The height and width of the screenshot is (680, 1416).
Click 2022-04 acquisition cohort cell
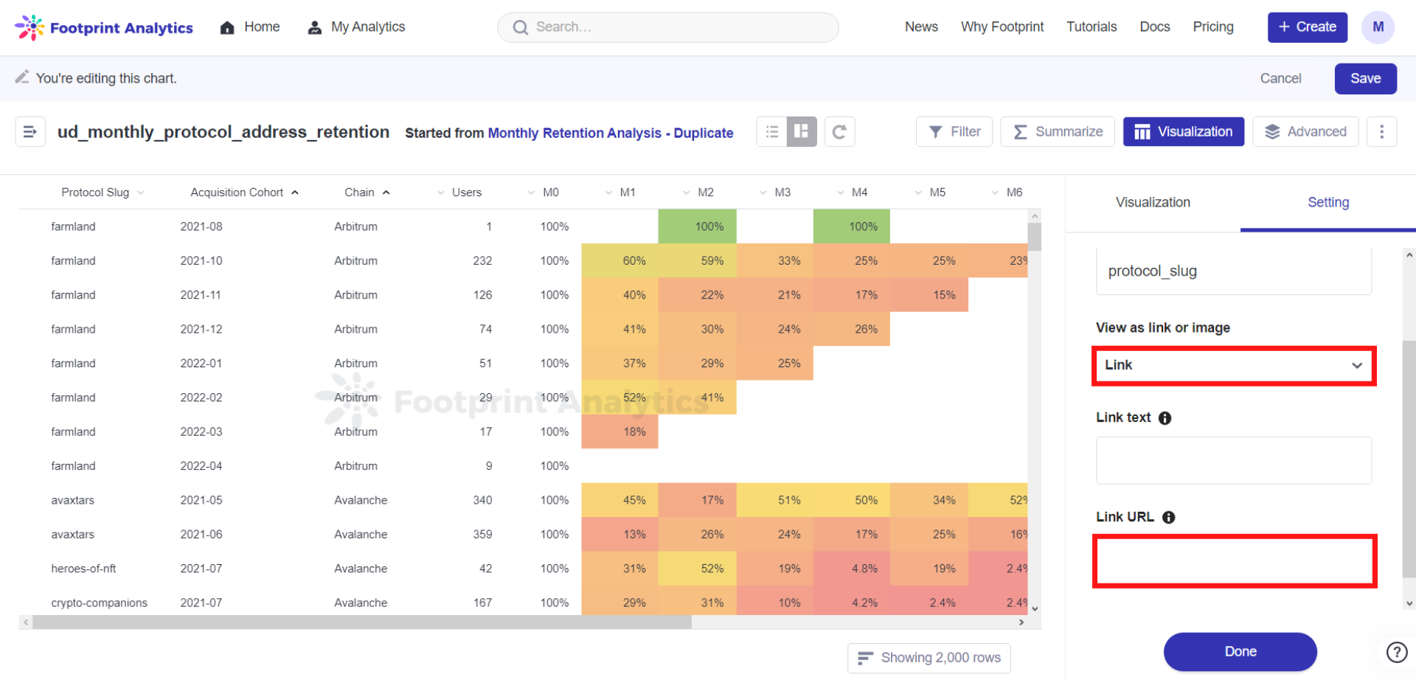point(201,466)
